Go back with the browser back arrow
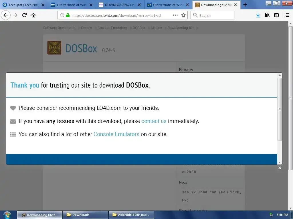Image resolution: width=293 pixels, height=219 pixels. [x=6, y=15]
